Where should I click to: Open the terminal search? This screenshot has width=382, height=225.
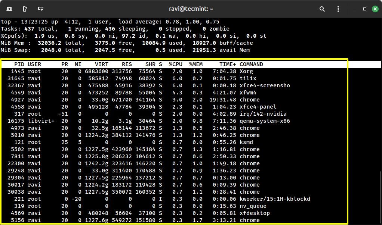point(322,9)
